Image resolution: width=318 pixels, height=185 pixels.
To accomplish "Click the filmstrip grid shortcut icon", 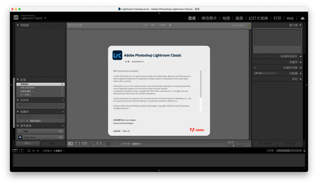I will pyautogui.click(x=29, y=151).
